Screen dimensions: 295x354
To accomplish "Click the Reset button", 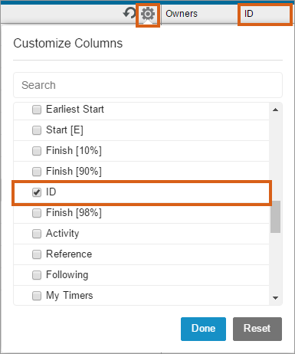I will coord(257,329).
